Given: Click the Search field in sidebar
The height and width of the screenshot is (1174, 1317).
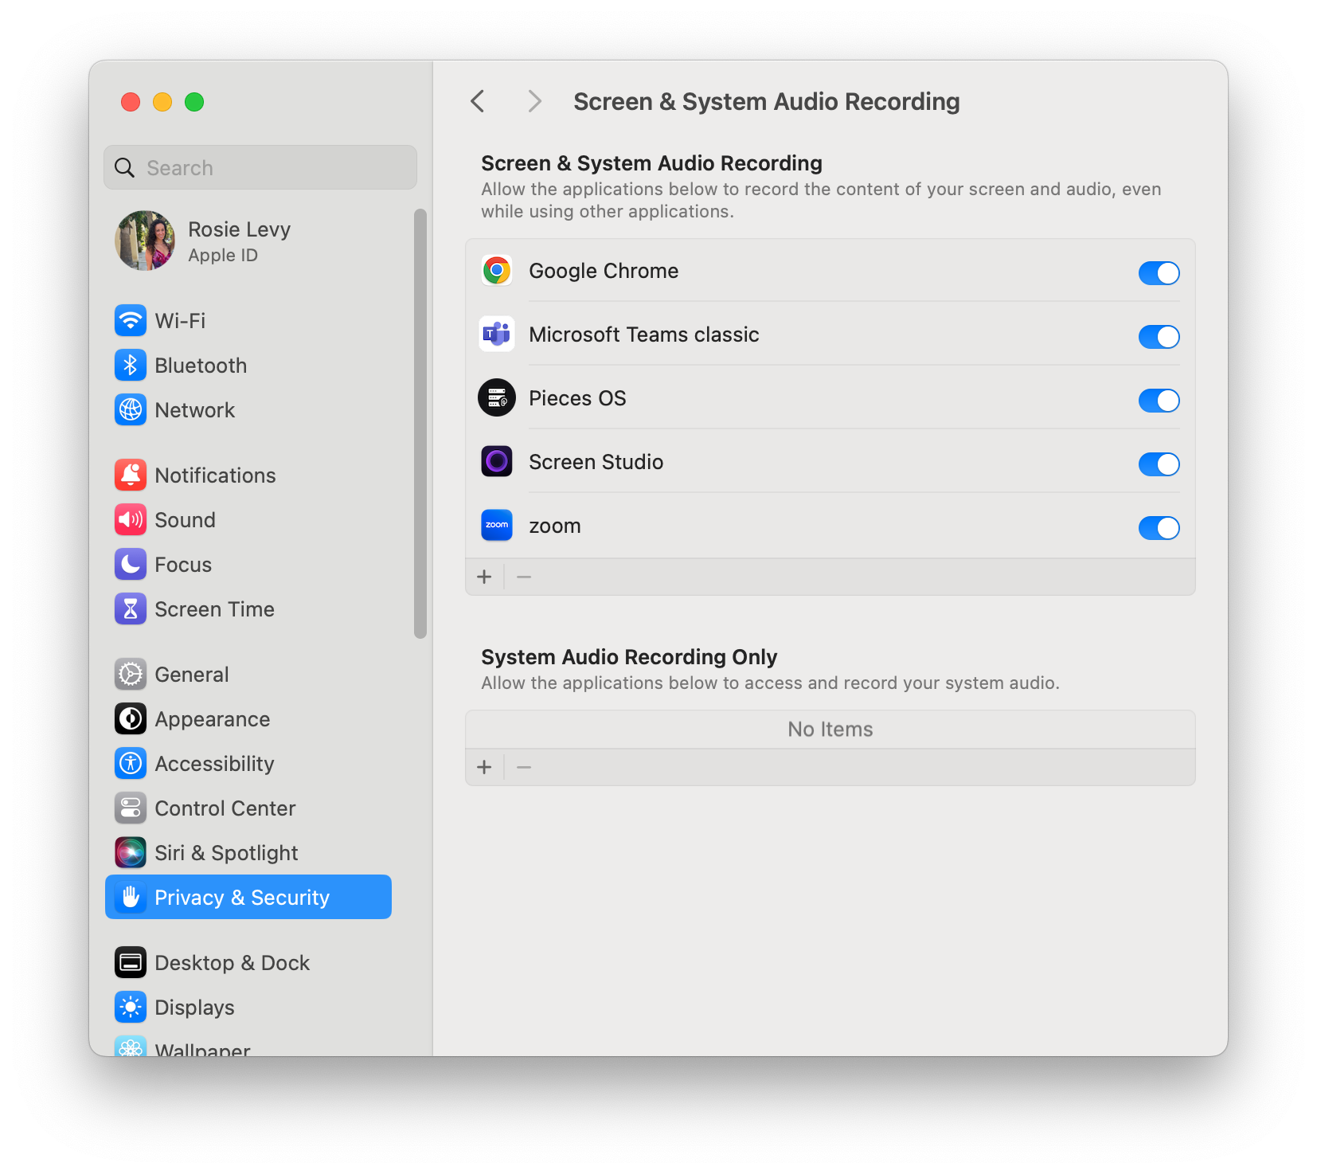Looking at the screenshot, I should [x=260, y=168].
